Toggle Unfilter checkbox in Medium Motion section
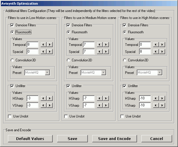The height and width of the screenshot is (147, 178). pyautogui.click(x=68, y=86)
